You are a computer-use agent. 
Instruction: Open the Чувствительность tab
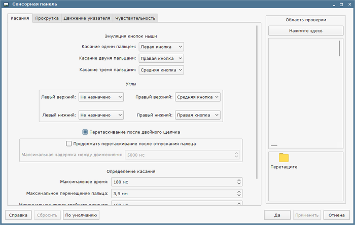point(135,18)
